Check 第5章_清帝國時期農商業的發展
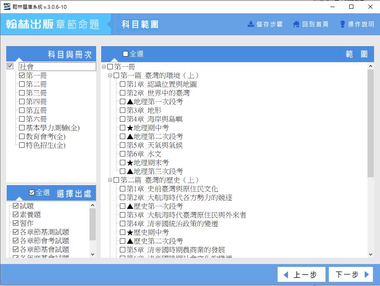This screenshot has height=286, width=380. pos(123,249)
